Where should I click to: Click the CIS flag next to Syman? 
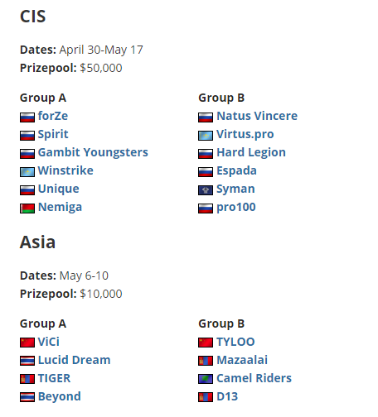(x=206, y=189)
